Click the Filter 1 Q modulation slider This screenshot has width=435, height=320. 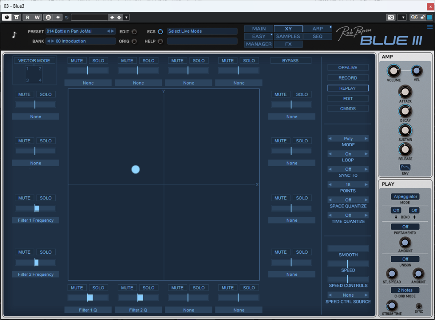[x=88, y=297]
